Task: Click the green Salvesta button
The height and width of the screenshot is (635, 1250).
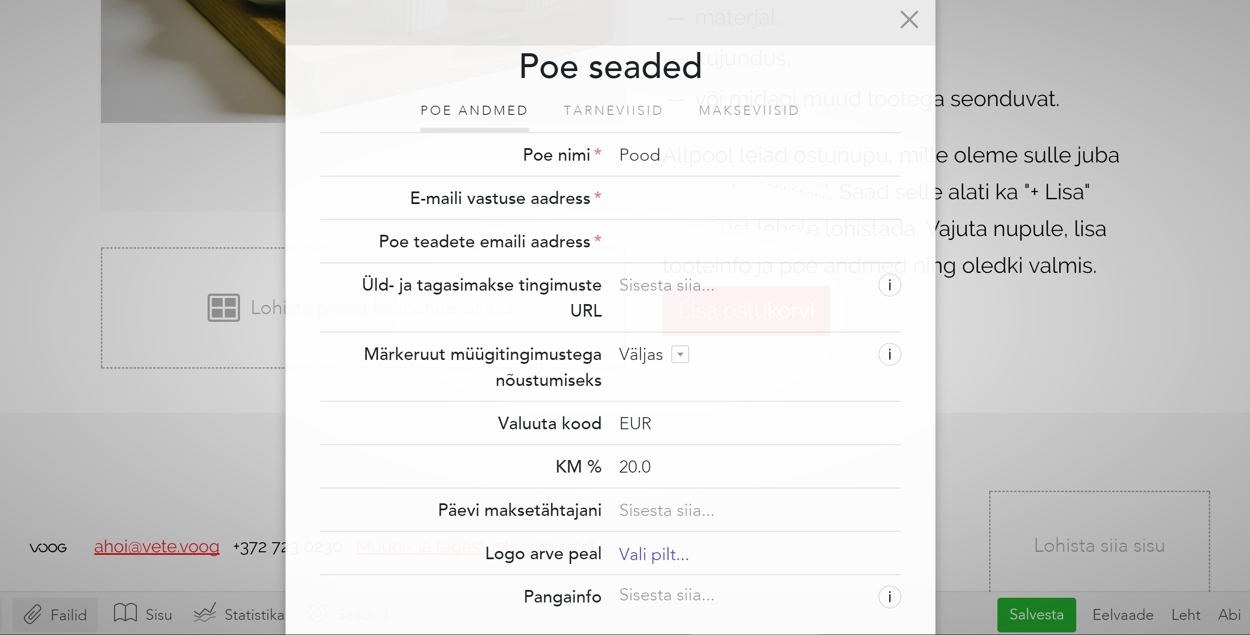Action: (x=1036, y=615)
